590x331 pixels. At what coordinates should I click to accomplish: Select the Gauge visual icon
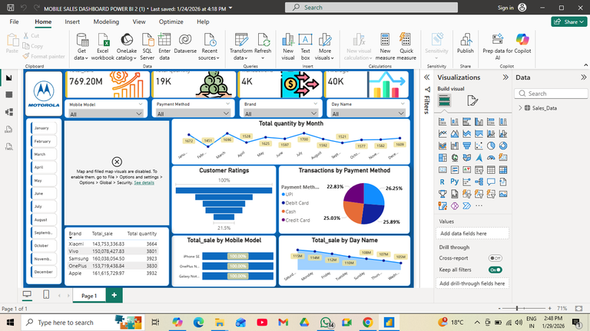[x=491, y=158]
